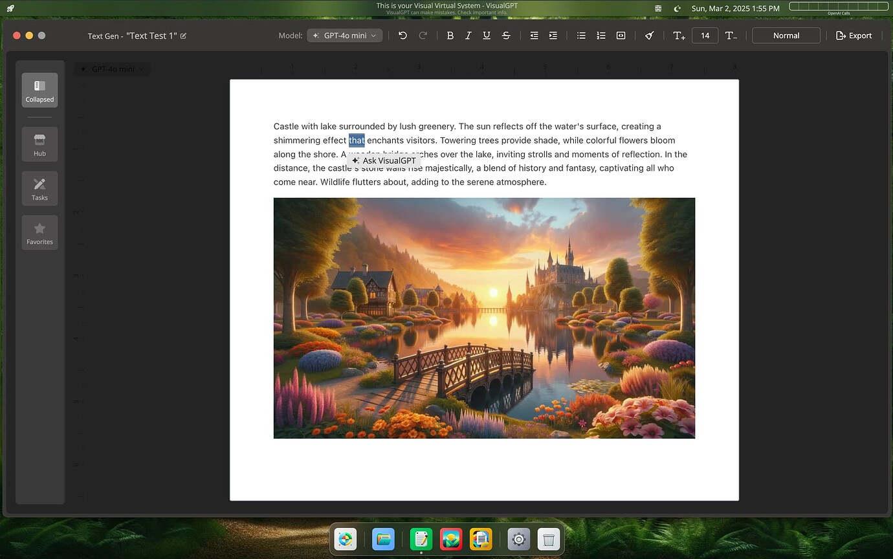The width and height of the screenshot is (893, 559).
Task: Apply strikethrough formatting
Action: click(x=506, y=36)
